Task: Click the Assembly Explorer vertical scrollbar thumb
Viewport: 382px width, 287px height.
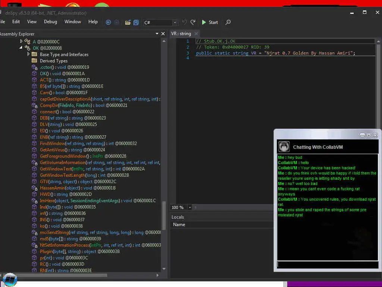Action: coord(164,215)
